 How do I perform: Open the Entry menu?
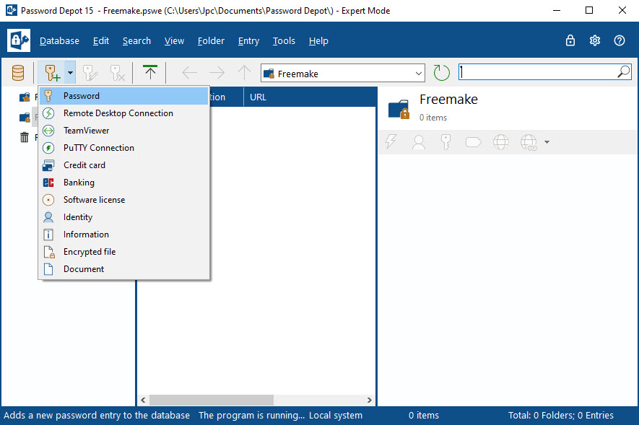248,40
